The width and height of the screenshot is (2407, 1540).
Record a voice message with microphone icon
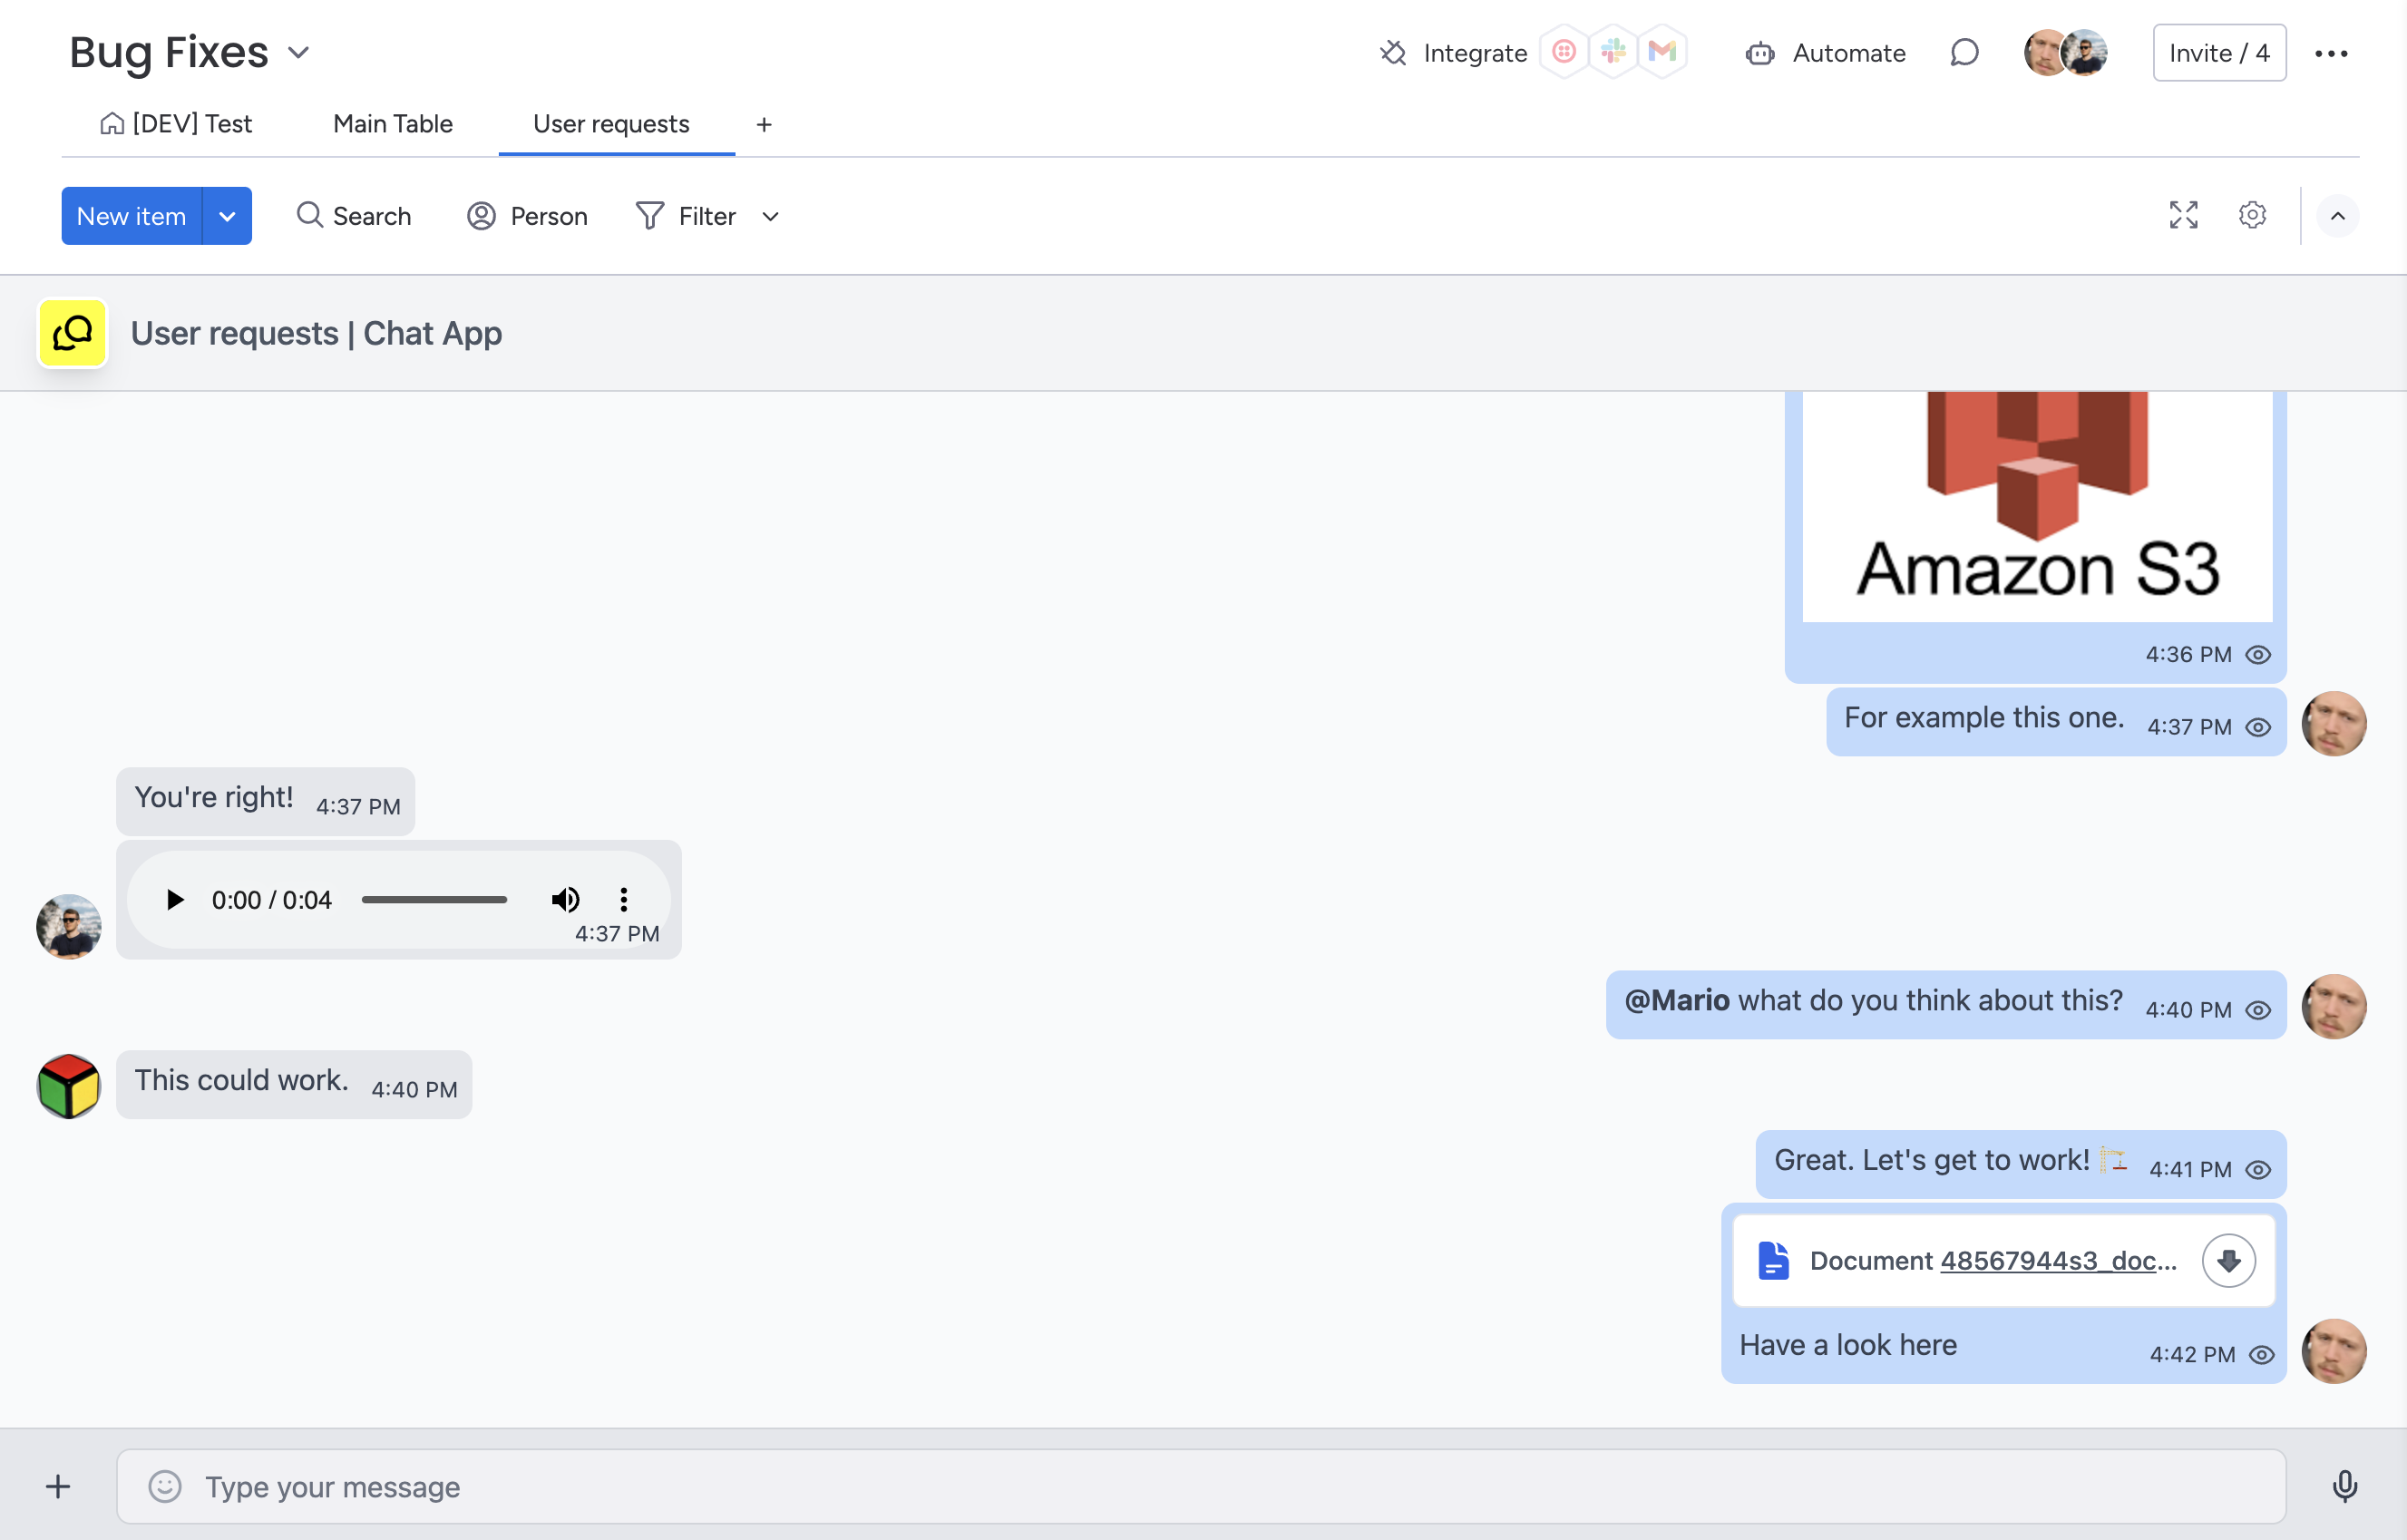(x=2344, y=1487)
